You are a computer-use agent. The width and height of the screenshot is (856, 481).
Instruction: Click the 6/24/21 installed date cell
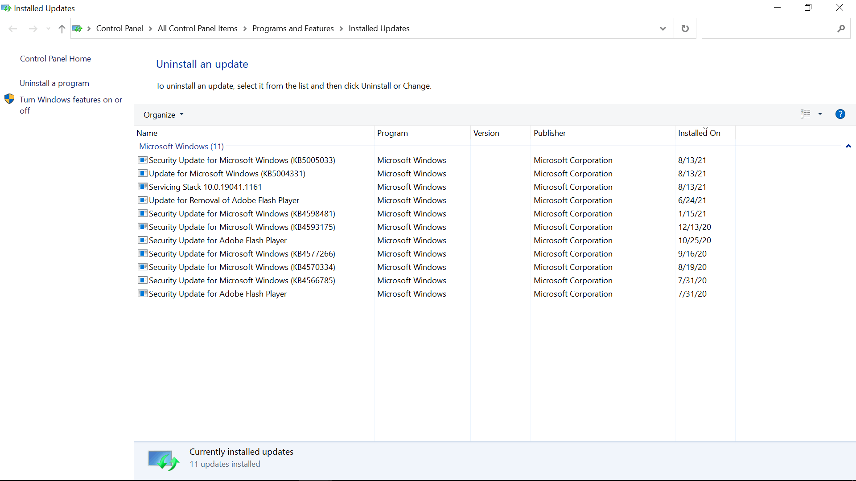coord(692,200)
